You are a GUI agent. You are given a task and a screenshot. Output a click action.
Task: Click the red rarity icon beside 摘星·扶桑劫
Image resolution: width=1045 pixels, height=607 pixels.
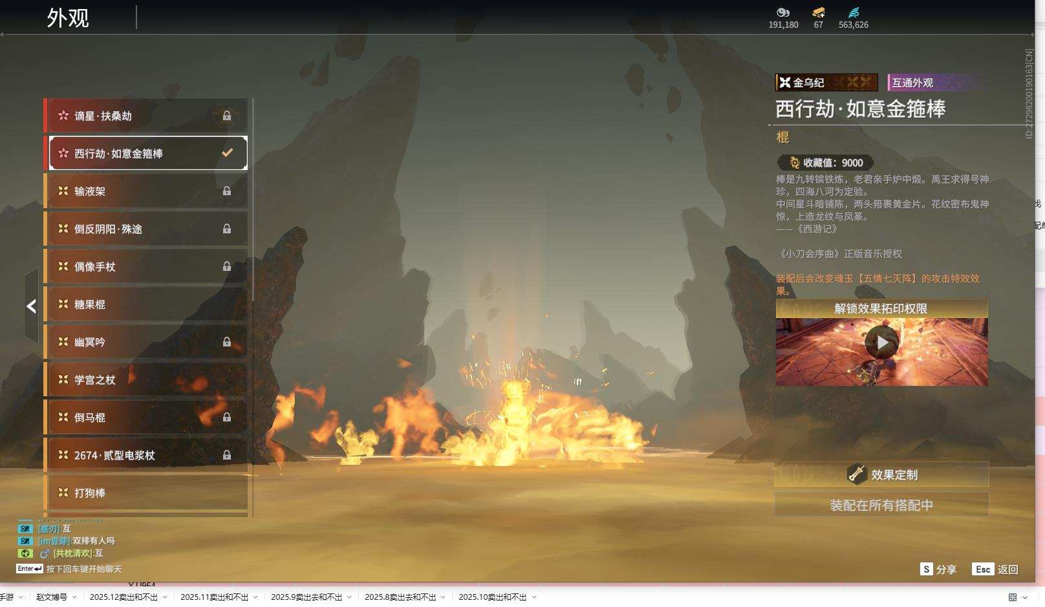point(63,116)
